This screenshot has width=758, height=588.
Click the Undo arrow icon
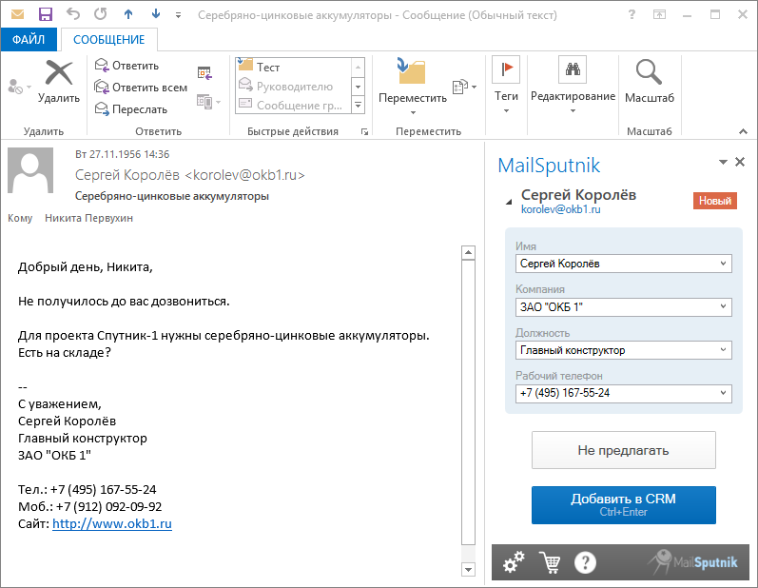(73, 14)
